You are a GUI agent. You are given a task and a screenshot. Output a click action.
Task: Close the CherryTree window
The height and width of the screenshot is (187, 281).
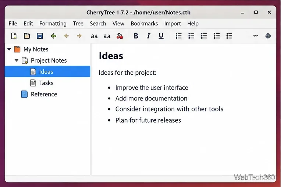click(x=269, y=13)
